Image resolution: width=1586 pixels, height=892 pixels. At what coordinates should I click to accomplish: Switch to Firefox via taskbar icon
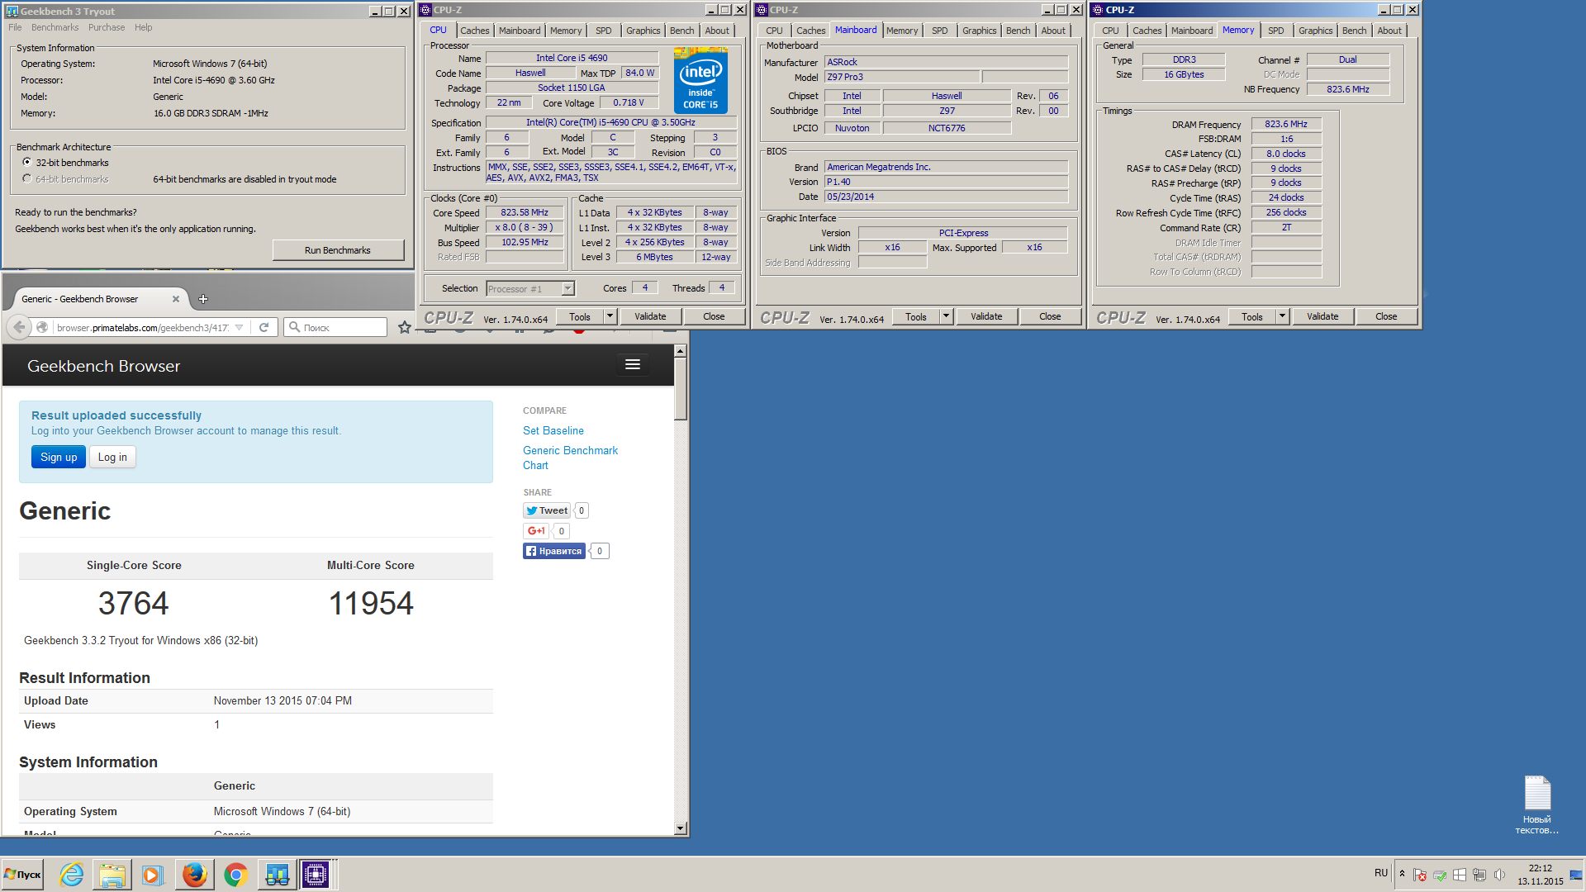194,875
